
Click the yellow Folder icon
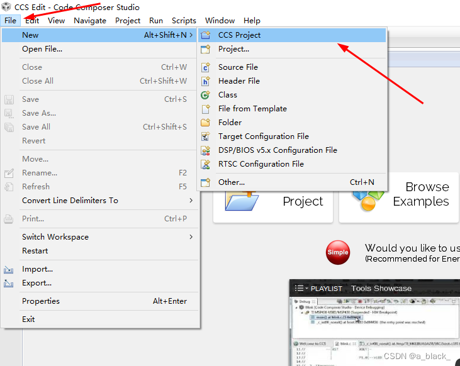tap(205, 123)
